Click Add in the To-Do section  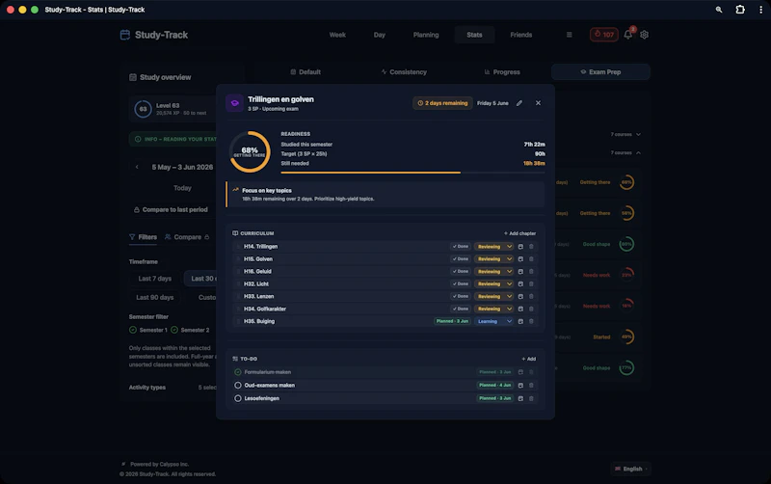point(528,359)
